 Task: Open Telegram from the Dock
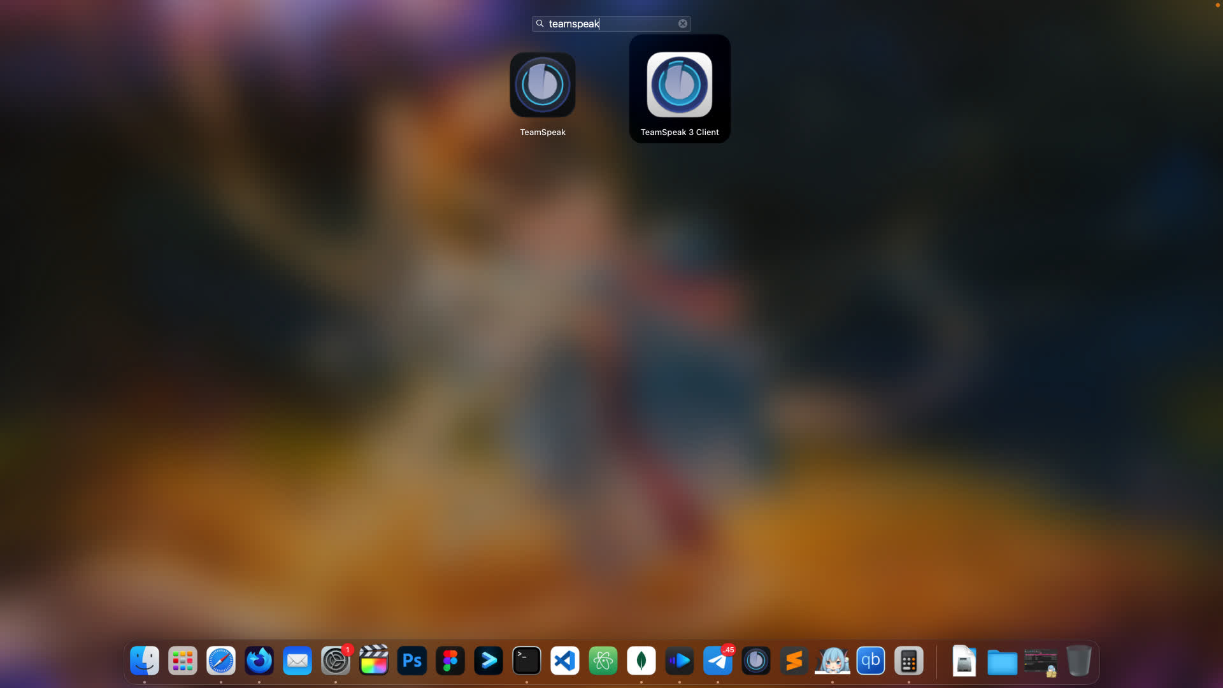coord(718,661)
